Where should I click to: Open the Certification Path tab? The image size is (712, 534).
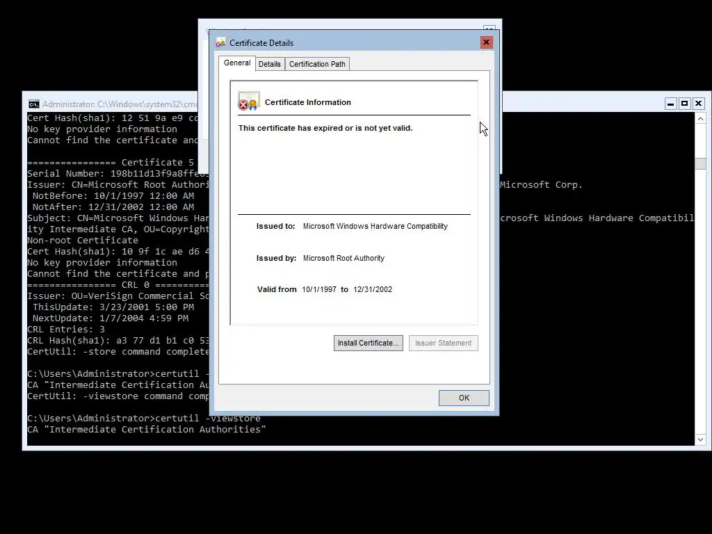(x=317, y=64)
